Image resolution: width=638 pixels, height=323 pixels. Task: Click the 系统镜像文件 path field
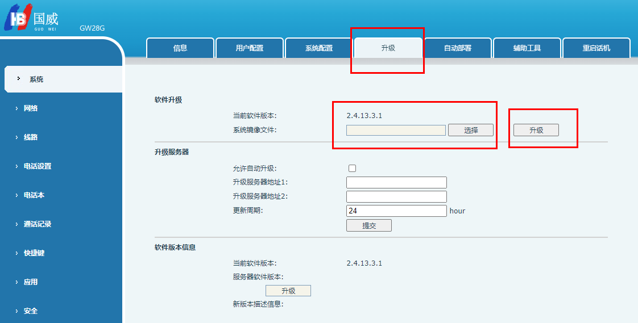coord(396,130)
